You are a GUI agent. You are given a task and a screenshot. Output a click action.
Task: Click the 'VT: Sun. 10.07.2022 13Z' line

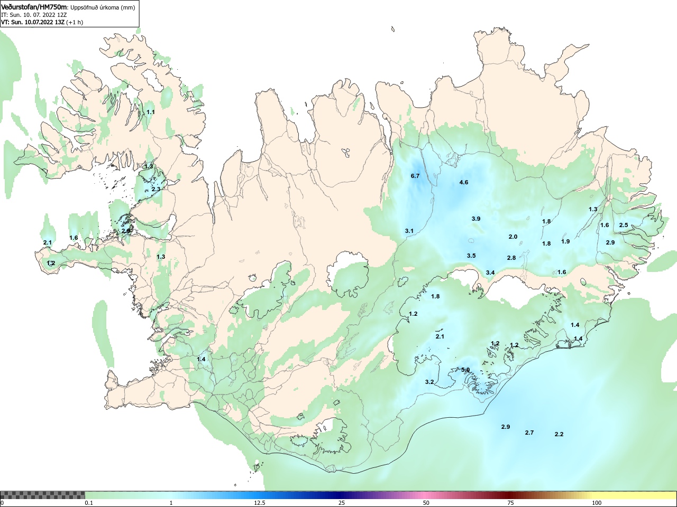(x=33, y=22)
